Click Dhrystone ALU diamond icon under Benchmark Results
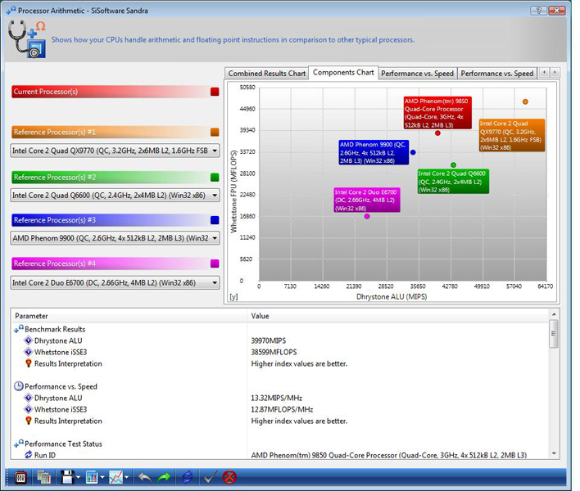The width and height of the screenshot is (580, 491). [x=28, y=340]
